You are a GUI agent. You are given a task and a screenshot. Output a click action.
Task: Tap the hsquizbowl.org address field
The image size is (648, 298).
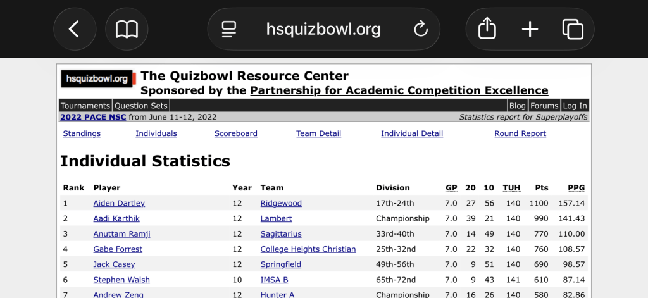click(323, 29)
